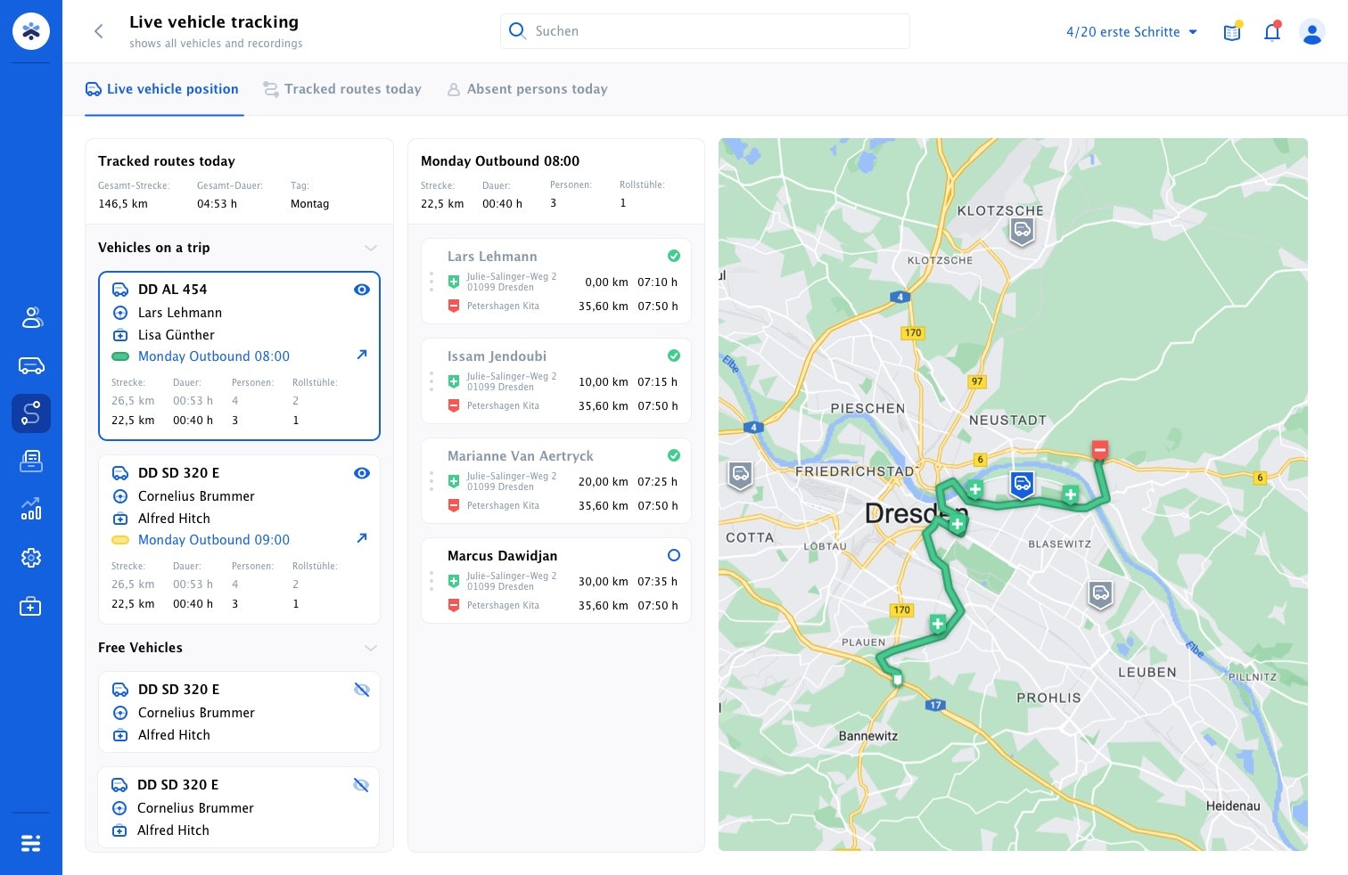Open Monday Outbound 08:00 route arrow link
Image resolution: width=1348 pixels, height=875 pixels.
(x=362, y=355)
